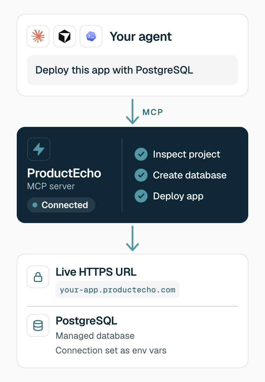Click the lock icon beside Live HTTPS URL
265x382 pixels.
(x=38, y=277)
